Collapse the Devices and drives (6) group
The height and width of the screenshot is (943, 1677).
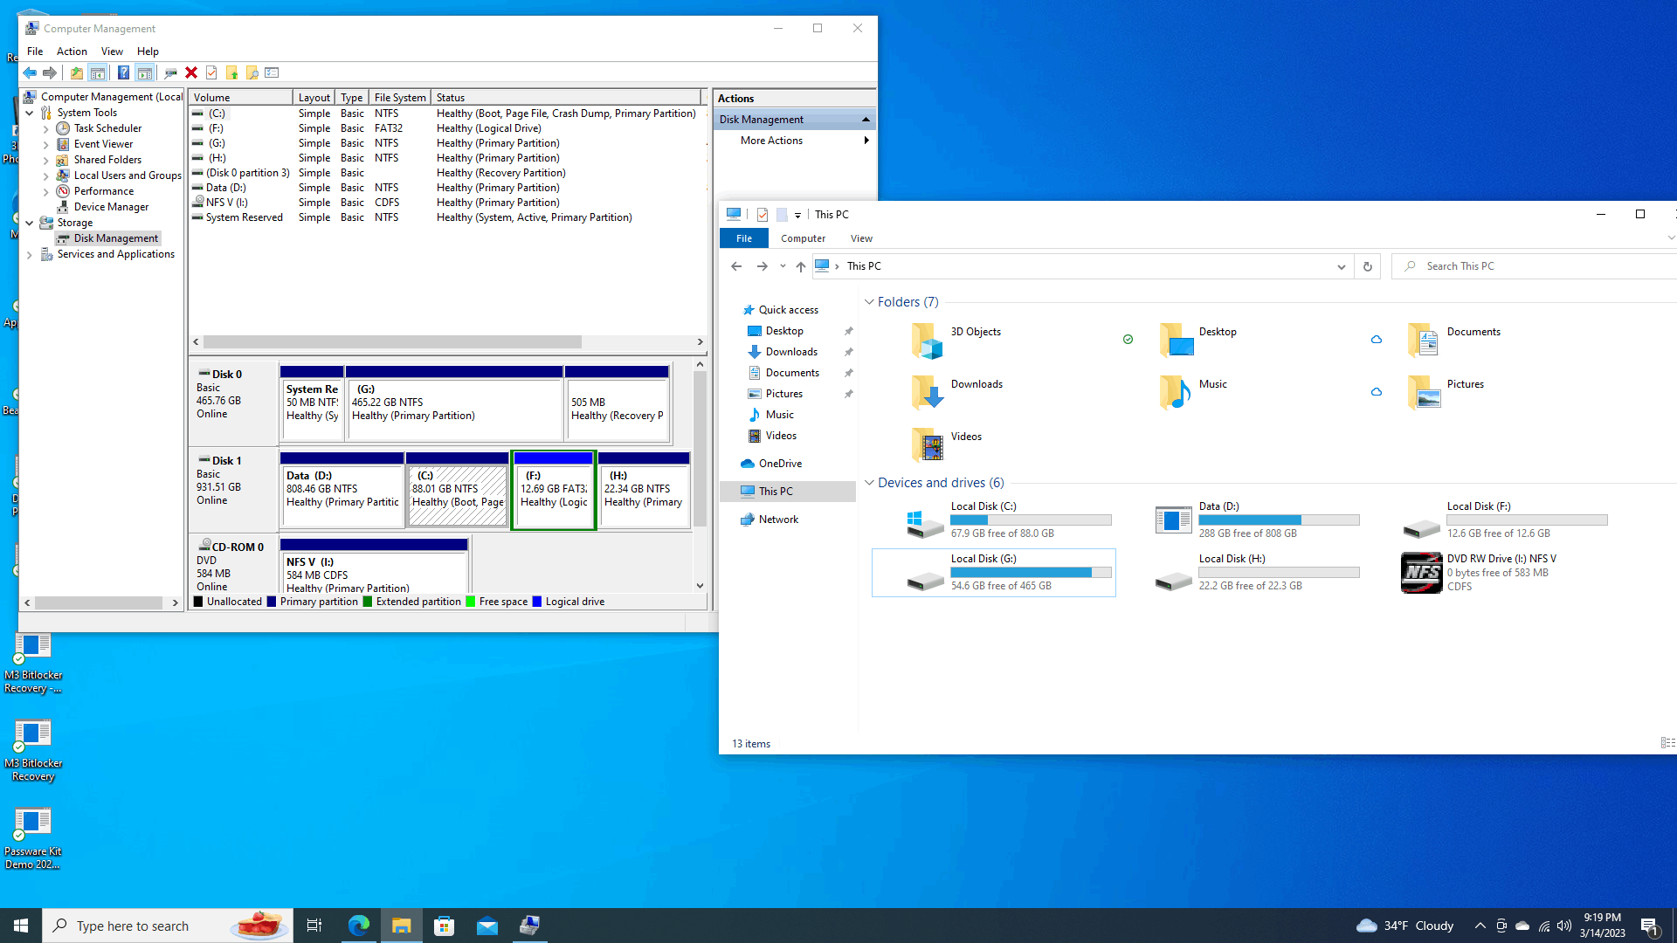point(869,483)
